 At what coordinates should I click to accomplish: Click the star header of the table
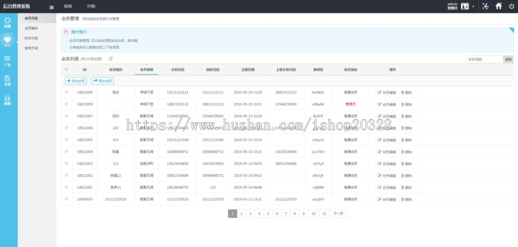[x=66, y=70]
